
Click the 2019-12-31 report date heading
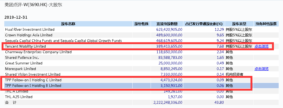point(16,17)
